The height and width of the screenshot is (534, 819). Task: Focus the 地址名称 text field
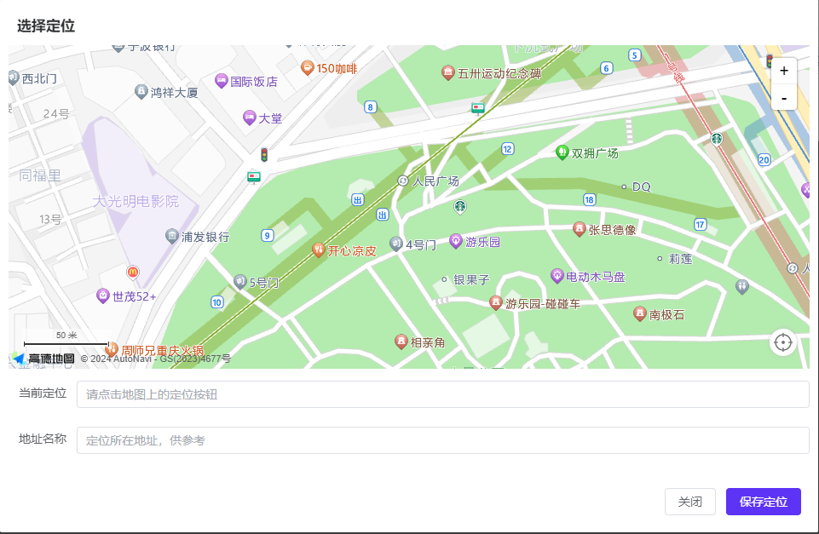tap(442, 440)
